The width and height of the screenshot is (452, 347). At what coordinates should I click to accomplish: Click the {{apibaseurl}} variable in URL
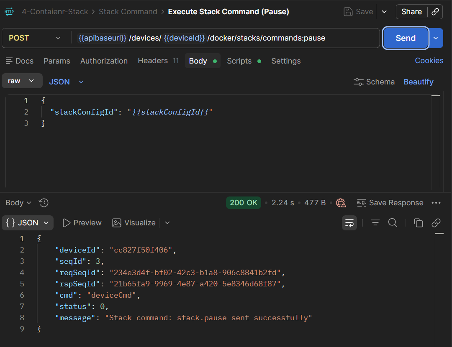tap(103, 38)
